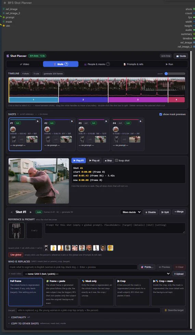Open the People & masks tab

pyautogui.click(x=97, y=64)
